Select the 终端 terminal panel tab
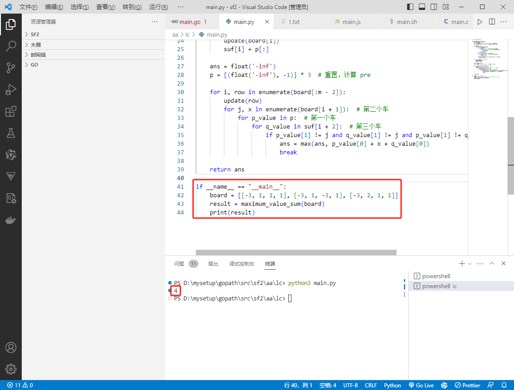Image resolution: width=514 pixels, height=390 pixels. 270,264
